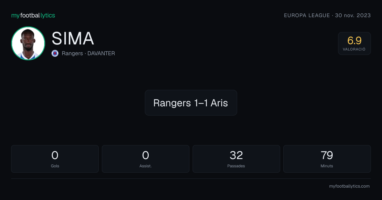The width and height of the screenshot is (382, 200).
Task: Click the Aris team name in score
Action: tap(219, 103)
